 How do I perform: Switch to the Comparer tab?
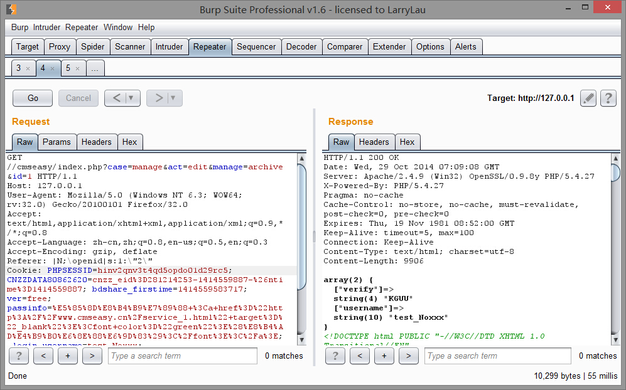345,46
